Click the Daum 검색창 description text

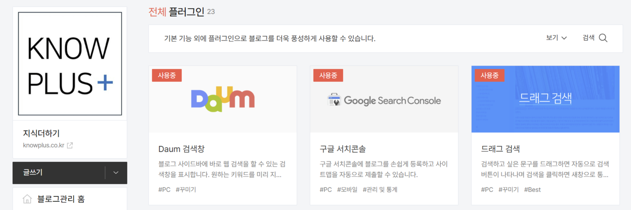222,169
